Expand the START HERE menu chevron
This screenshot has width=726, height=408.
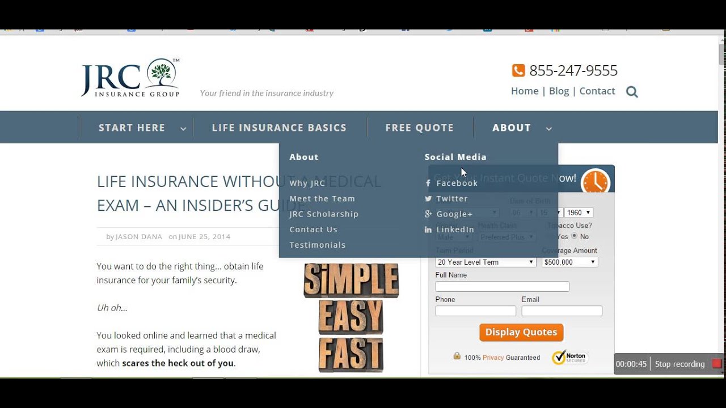183,129
